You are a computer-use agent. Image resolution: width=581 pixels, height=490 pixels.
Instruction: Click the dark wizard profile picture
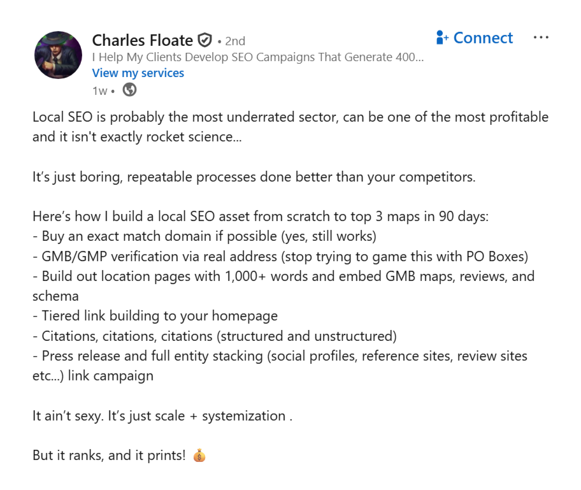pos(57,55)
